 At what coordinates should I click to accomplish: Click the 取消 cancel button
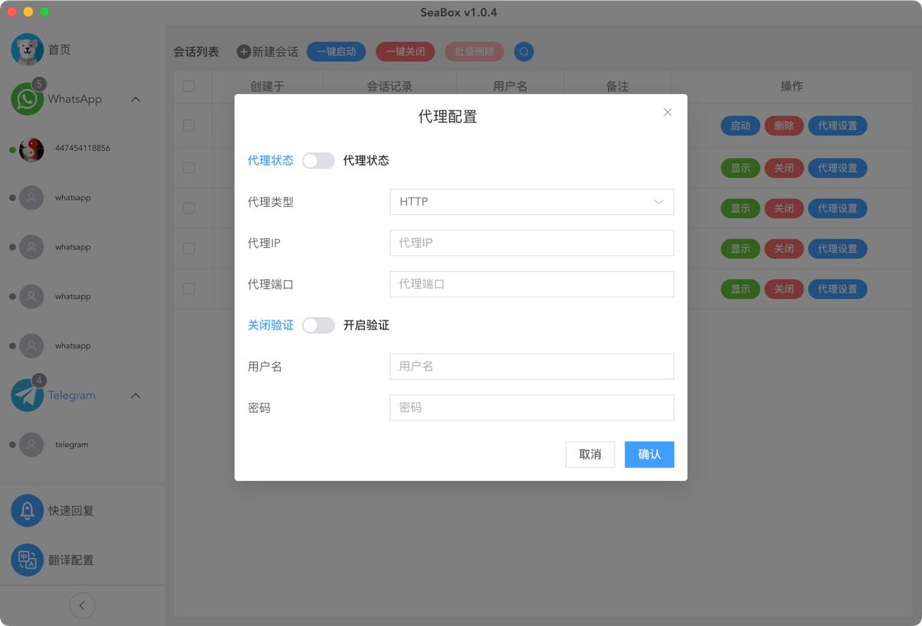coord(590,455)
